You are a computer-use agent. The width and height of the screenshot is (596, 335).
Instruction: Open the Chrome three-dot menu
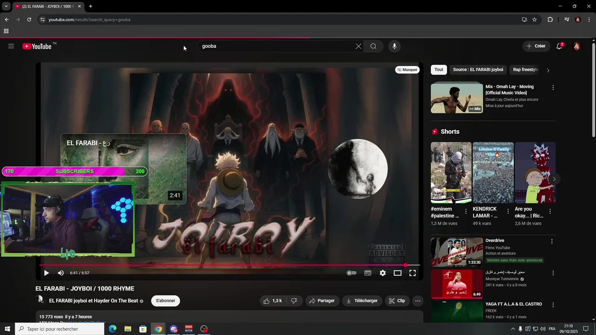[x=589, y=20]
